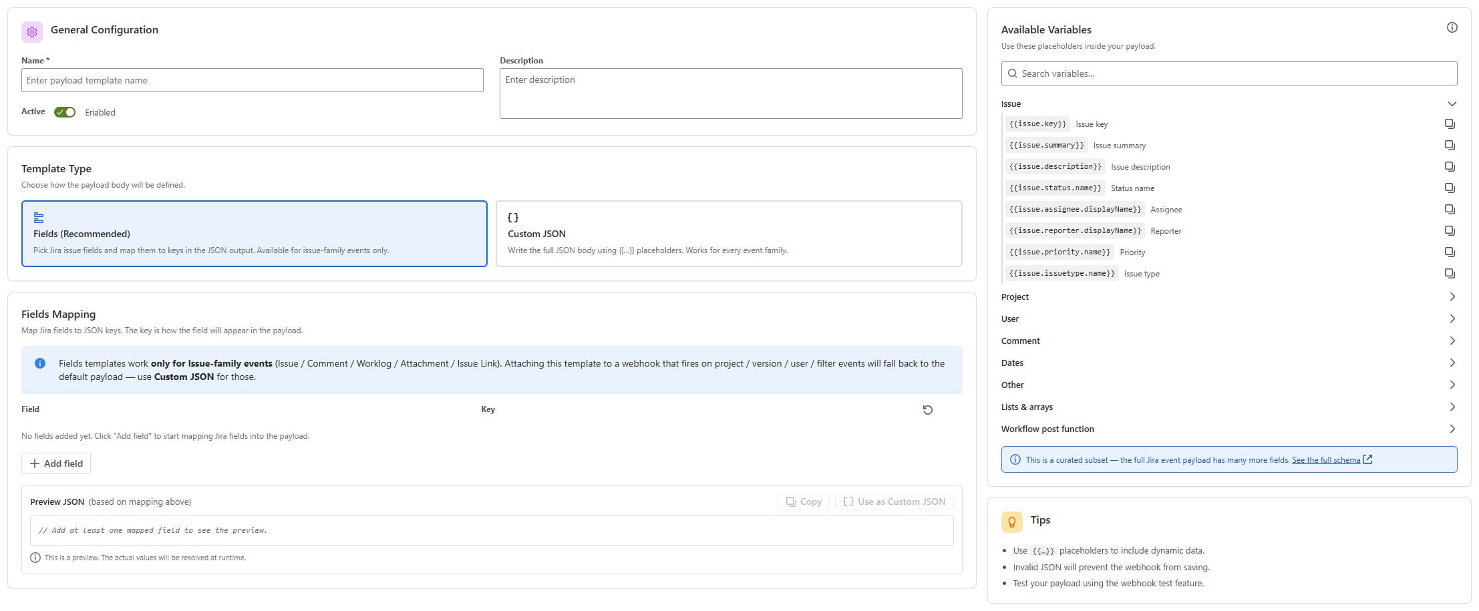Viewport: 1479px width, 611px height.
Task: Click the Tips lightbulb icon
Action: 1011,522
